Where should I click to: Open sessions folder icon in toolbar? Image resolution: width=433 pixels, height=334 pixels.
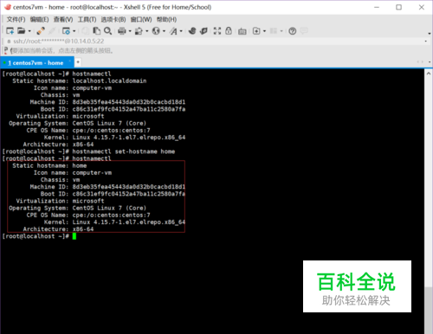[21, 30]
